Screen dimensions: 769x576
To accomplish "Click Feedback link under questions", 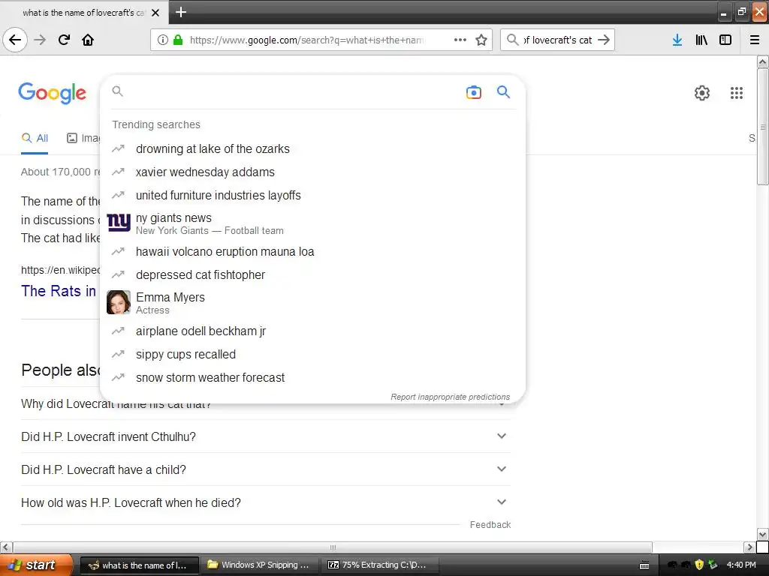I will [x=490, y=524].
